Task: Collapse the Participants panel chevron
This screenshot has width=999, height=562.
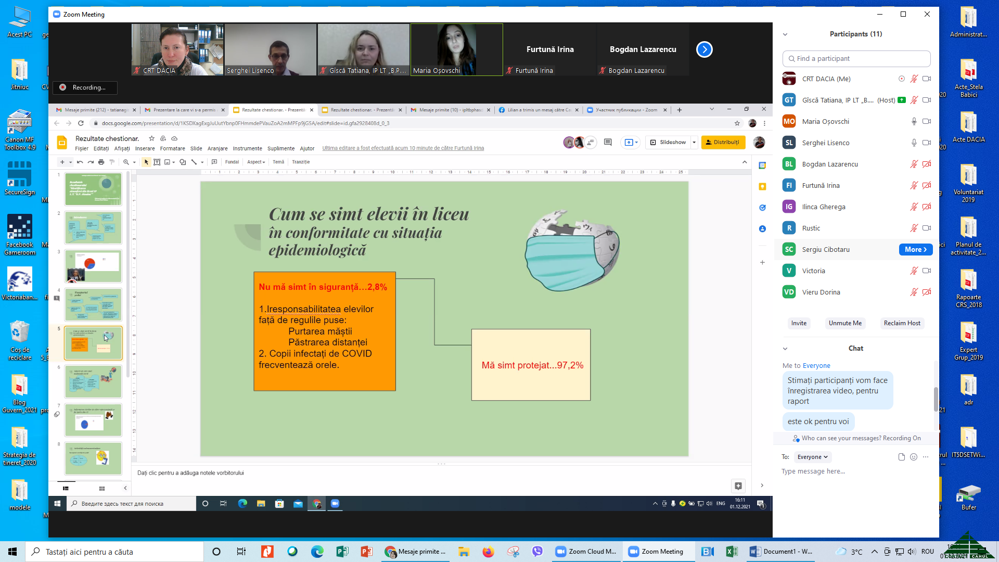Action: pos(785,34)
